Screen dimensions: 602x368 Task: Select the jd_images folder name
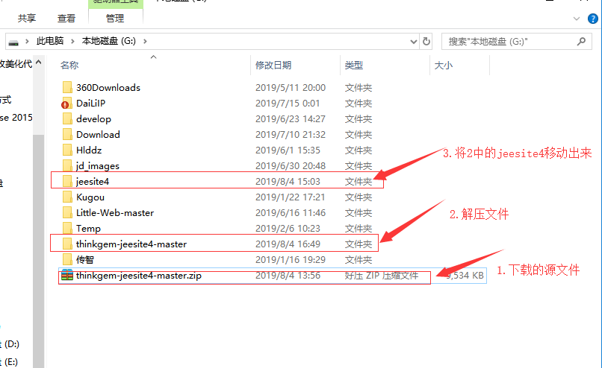click(98, 166)
